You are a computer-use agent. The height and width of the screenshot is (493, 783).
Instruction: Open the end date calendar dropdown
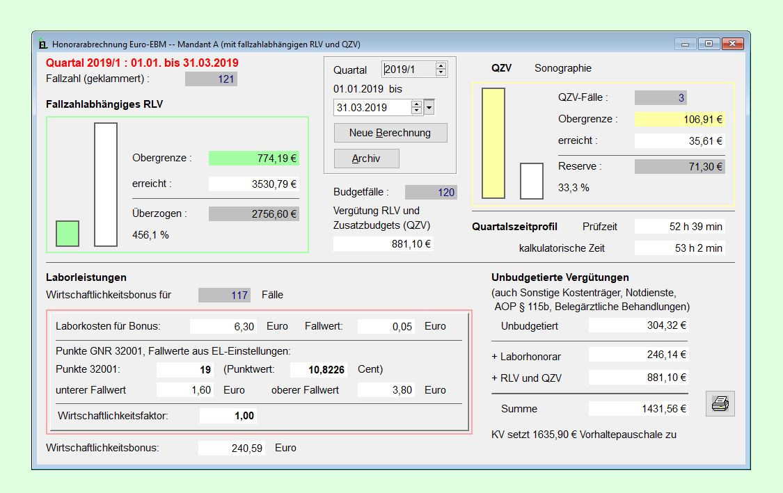tap(429, 107)
